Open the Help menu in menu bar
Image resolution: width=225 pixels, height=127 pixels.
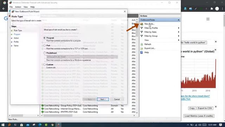pos(32,7)
